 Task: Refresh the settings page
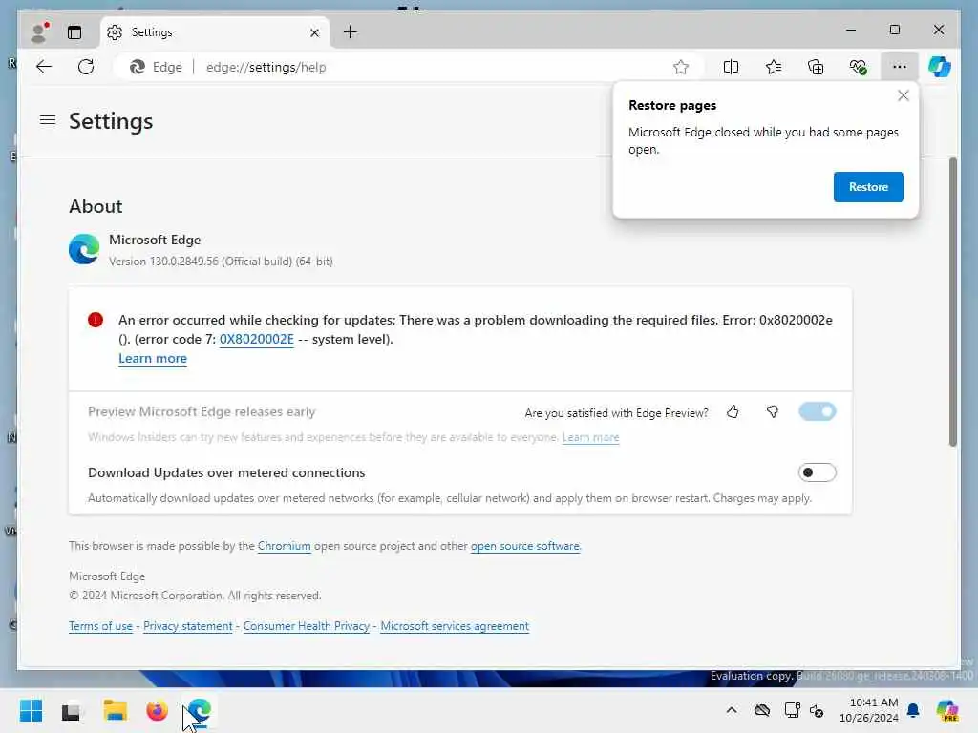[86, 67]
